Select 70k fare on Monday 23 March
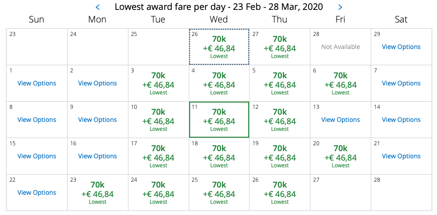 tap(97, 193)
